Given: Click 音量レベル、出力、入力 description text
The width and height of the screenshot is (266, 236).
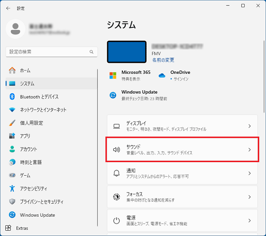Looking at the screenshot, I should [x=159, y=153].
